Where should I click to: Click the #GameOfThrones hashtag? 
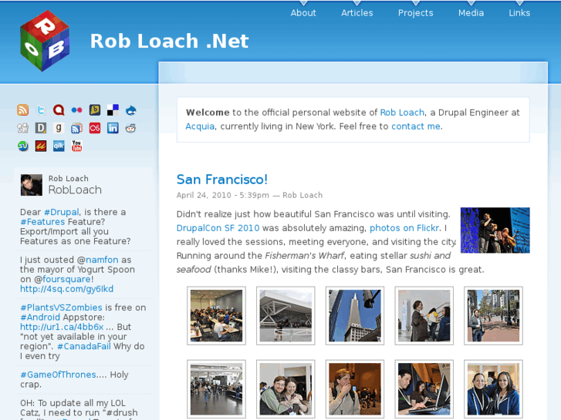point(58,375)
